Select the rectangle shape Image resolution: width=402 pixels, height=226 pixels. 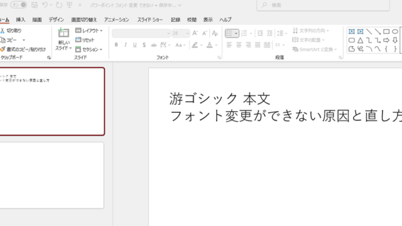(x=386, y=31)
